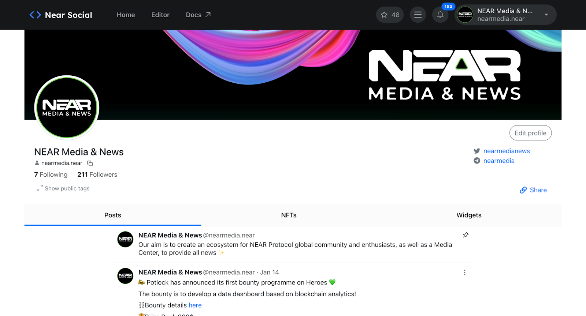Open the 211 Followers list
The width and height of the screenshot is (586, 316).
click(x=97, y=175)
